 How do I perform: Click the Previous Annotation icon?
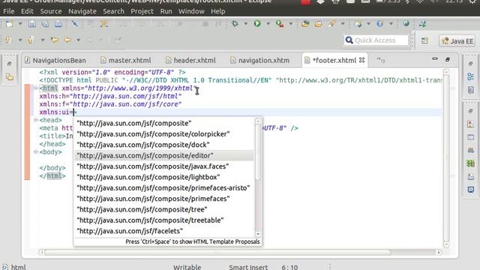[31, 40]
